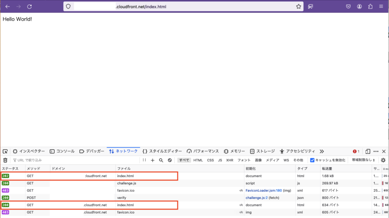Open the FaviconLoader.jsm:180 initiator link

[x=263, y=190]
